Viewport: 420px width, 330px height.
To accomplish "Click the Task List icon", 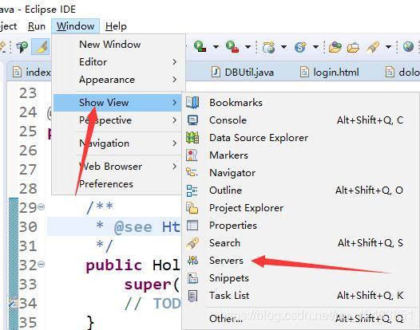I will (192, 296).
